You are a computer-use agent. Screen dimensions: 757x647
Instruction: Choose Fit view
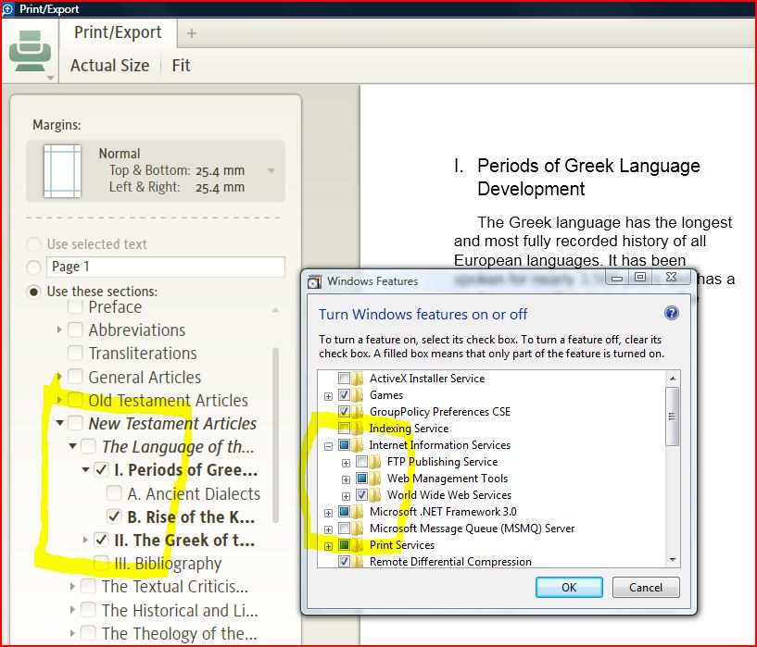[181, 65]
